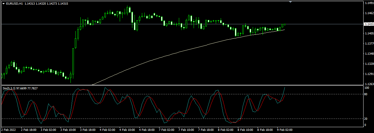Click the stochastic 80 level scale label
Image resolution: width=374 pixels, height=133 pixels.
[x=366, y=94]
